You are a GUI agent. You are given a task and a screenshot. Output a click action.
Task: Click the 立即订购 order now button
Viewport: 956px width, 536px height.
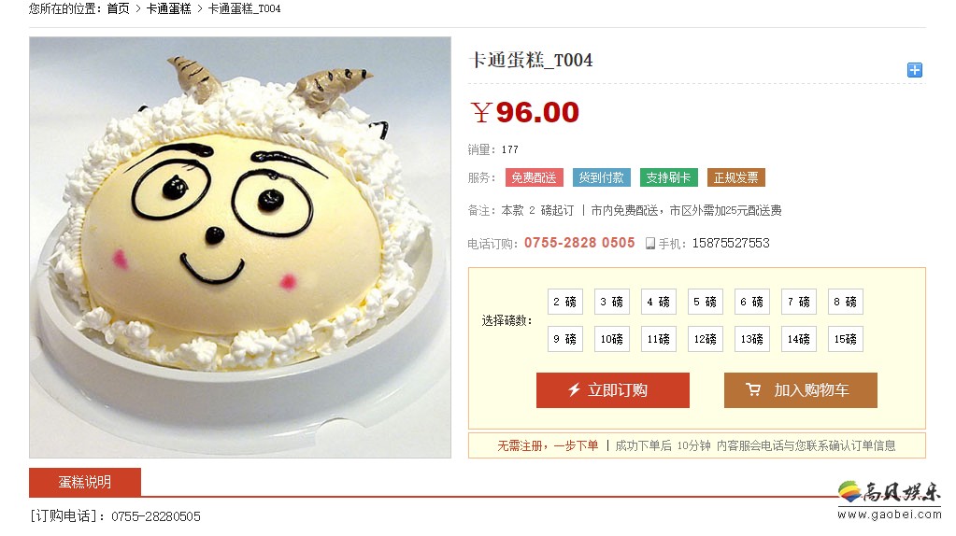point(613,390)
